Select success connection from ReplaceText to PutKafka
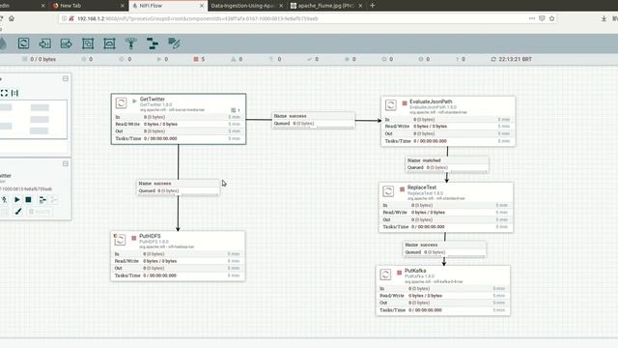The width and height of the screenshot is (618, 348). (444, 248)
